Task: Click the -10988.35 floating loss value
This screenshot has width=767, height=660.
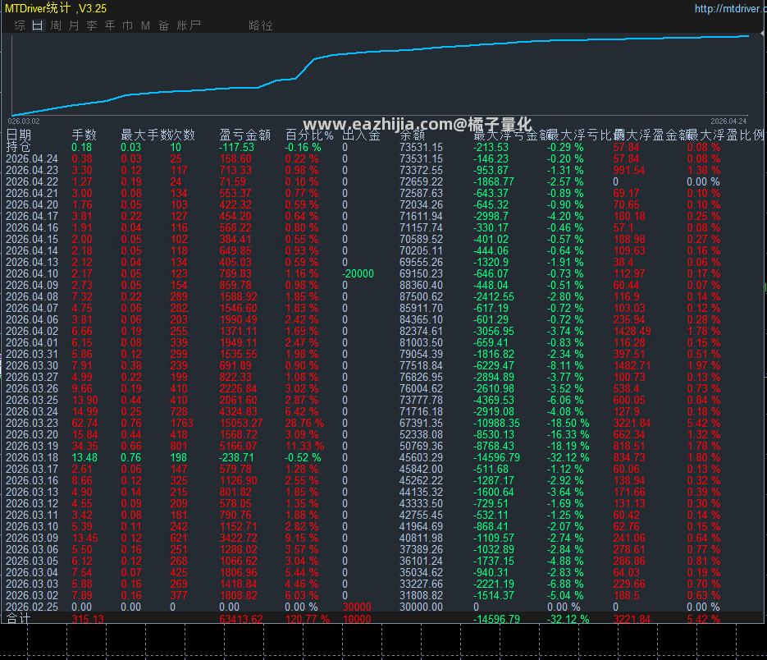Action: 496,423
